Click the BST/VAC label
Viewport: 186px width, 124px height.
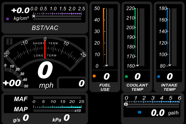coord(45,28)
